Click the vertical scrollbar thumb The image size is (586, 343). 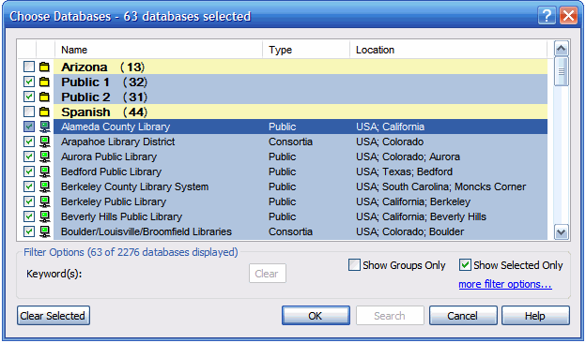[562, 71]
